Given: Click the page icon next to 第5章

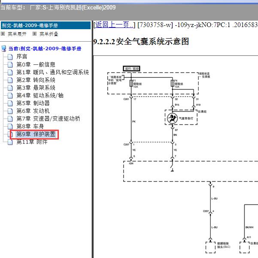Looking at the screenshot, I should 10,103.
